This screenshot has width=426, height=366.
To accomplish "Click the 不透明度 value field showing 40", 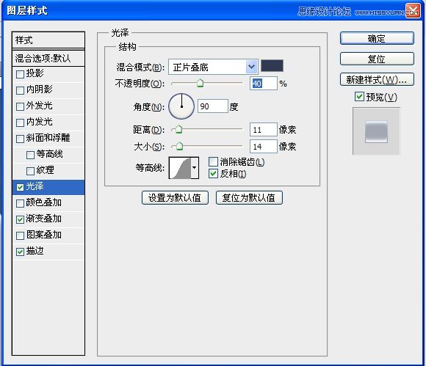I will click(x=263, y=84).
